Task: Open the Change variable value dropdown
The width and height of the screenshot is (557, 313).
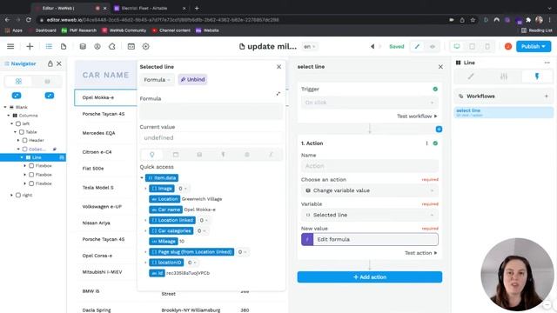Action: (369, 190)
